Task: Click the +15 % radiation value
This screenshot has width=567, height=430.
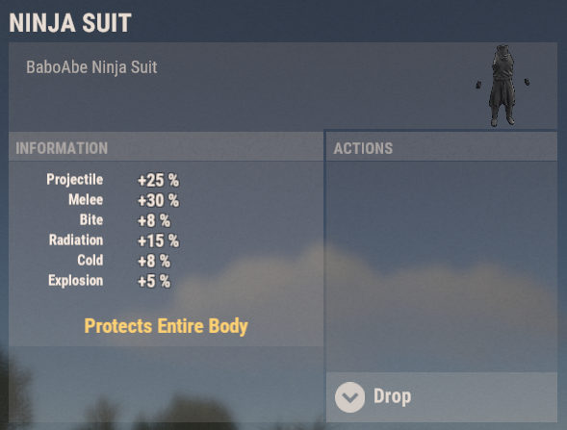Action: click(159, 241)
